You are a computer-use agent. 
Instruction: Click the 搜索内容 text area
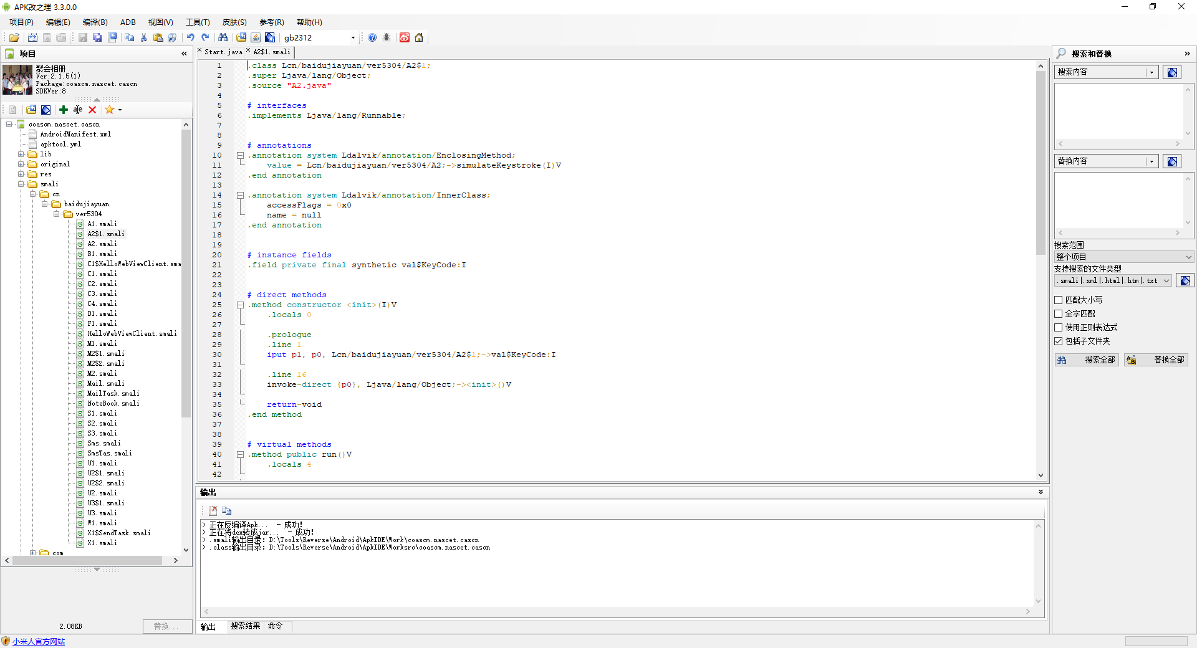[x=1119, y=112]
